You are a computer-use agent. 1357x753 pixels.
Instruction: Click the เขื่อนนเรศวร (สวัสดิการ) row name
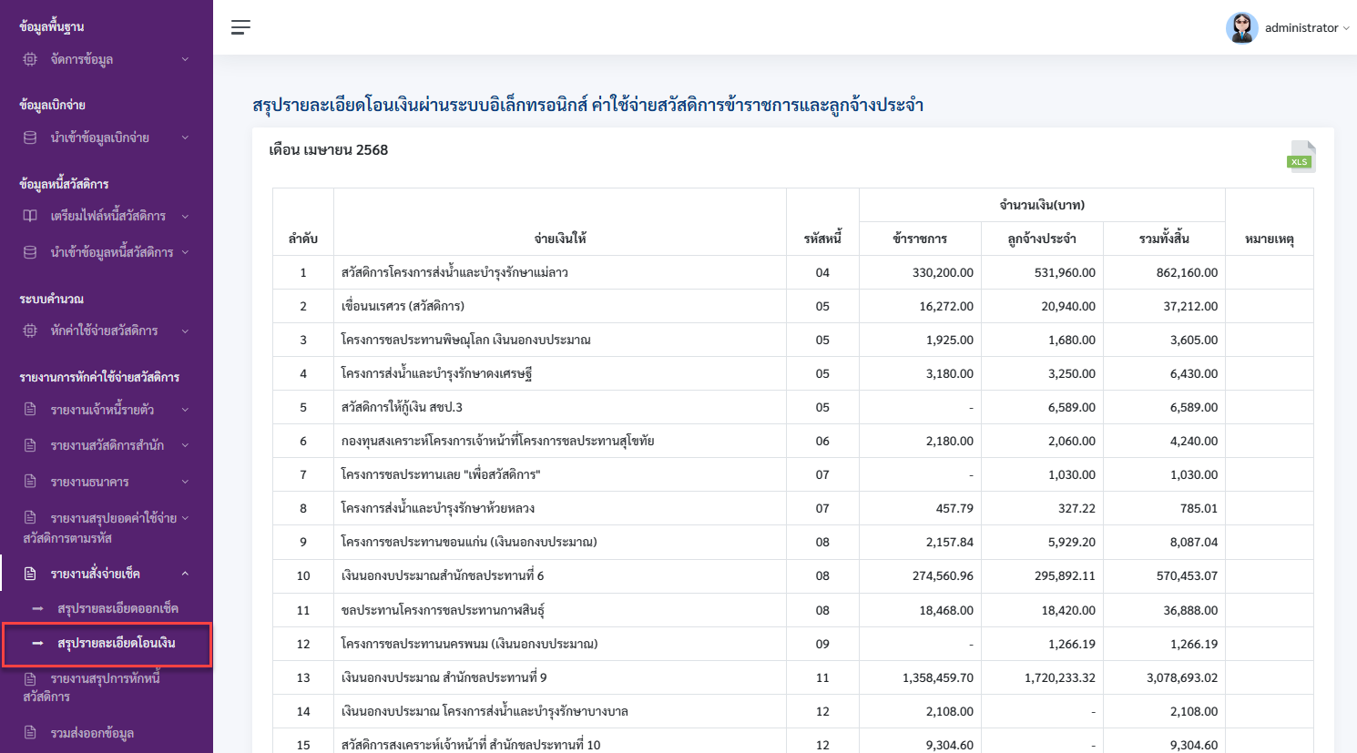tap(403, 306)
